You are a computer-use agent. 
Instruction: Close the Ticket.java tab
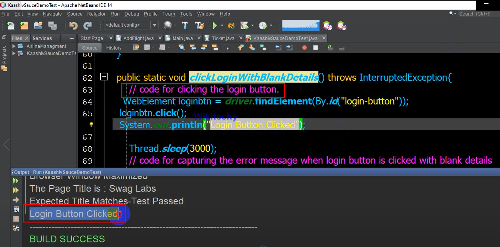tap(241, 38)
